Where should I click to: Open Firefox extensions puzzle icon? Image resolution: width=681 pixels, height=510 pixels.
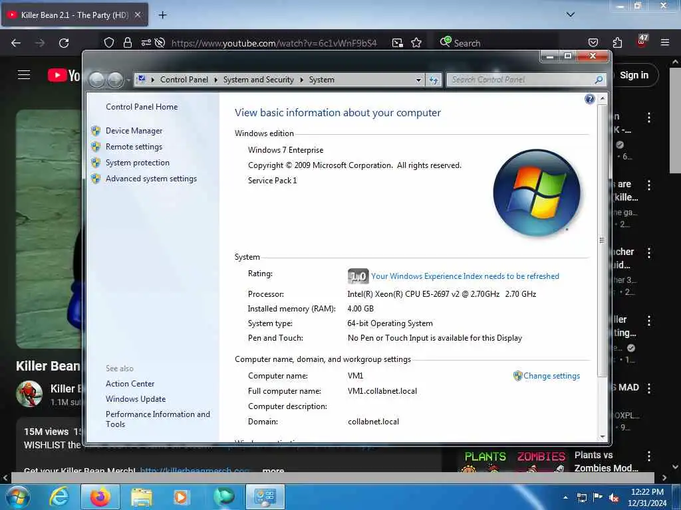click(617, 42)
